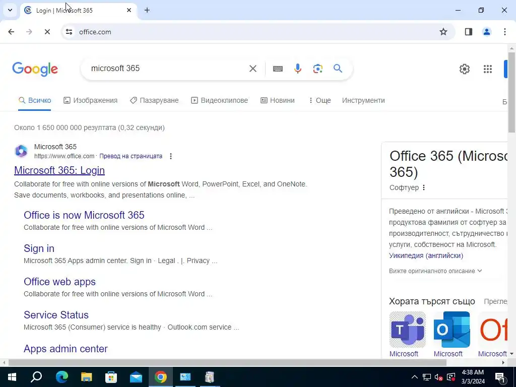Close the Login Microsoft 365 tab

[129, 10]
